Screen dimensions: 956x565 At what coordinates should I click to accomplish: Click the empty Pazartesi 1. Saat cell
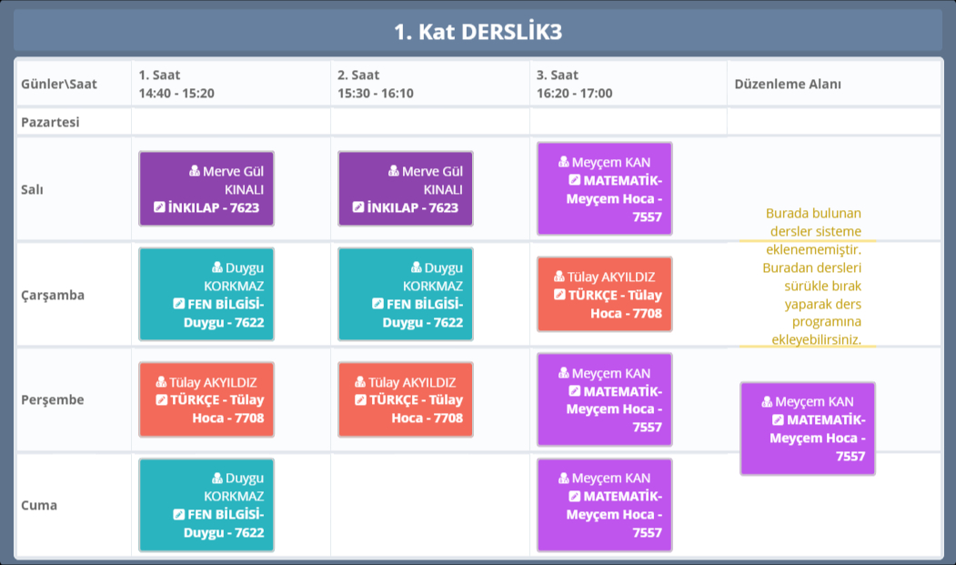coord(230,122)
